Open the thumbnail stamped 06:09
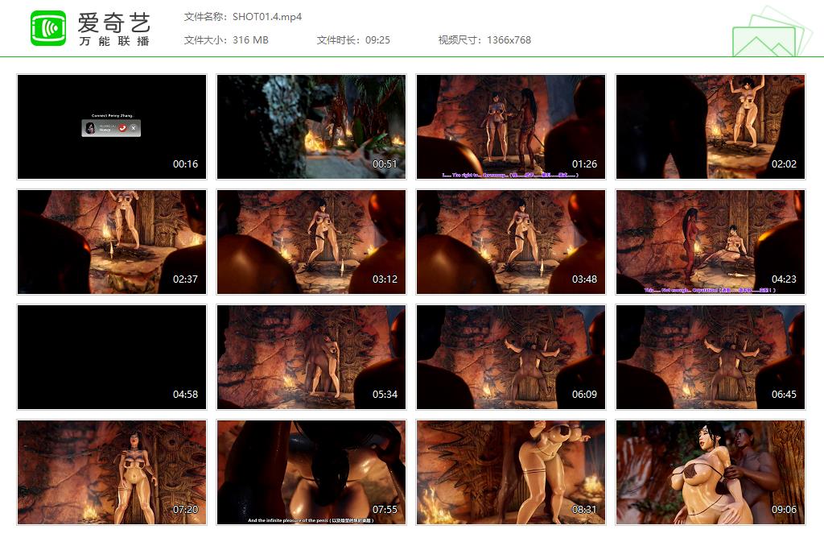This screenshot has width=824, height=542. 511,357
